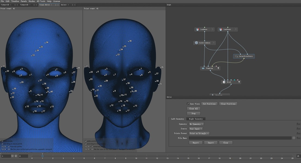Toggle the lightbulb on Brush node
The image size is (301, 163).
(x=239, y=82)
